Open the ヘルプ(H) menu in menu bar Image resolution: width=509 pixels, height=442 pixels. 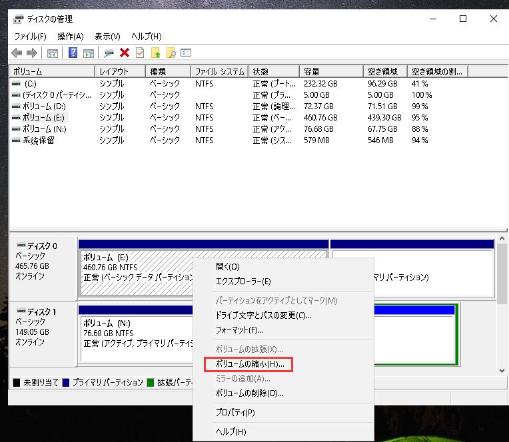147,37
